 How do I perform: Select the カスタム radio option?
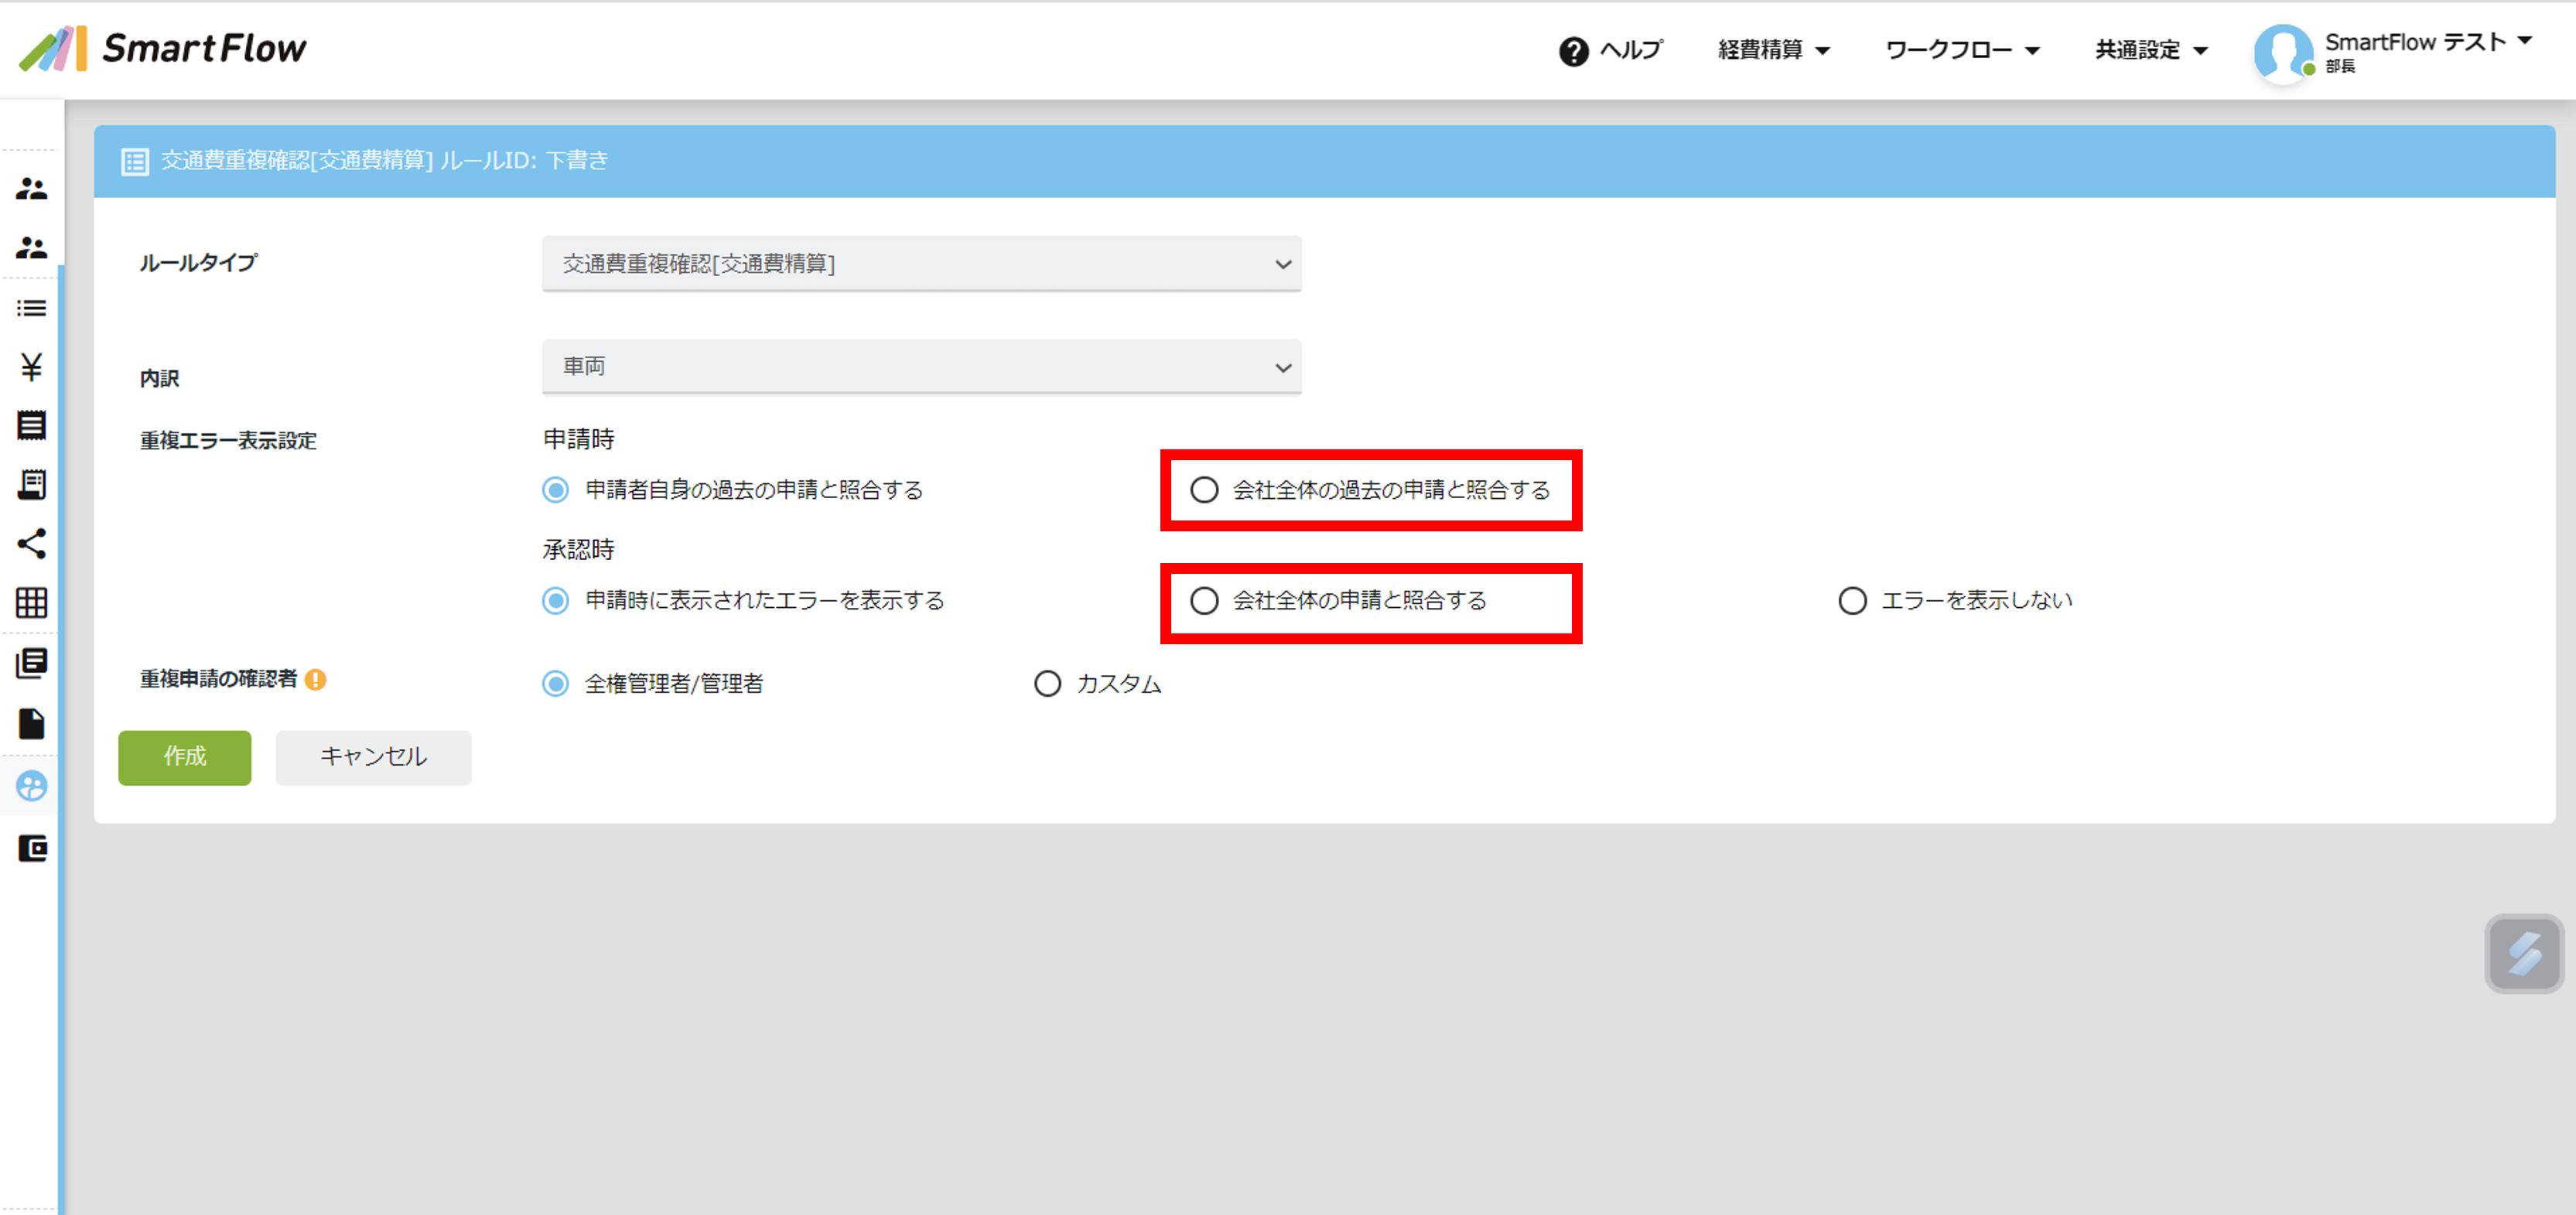click(1047, 684)
